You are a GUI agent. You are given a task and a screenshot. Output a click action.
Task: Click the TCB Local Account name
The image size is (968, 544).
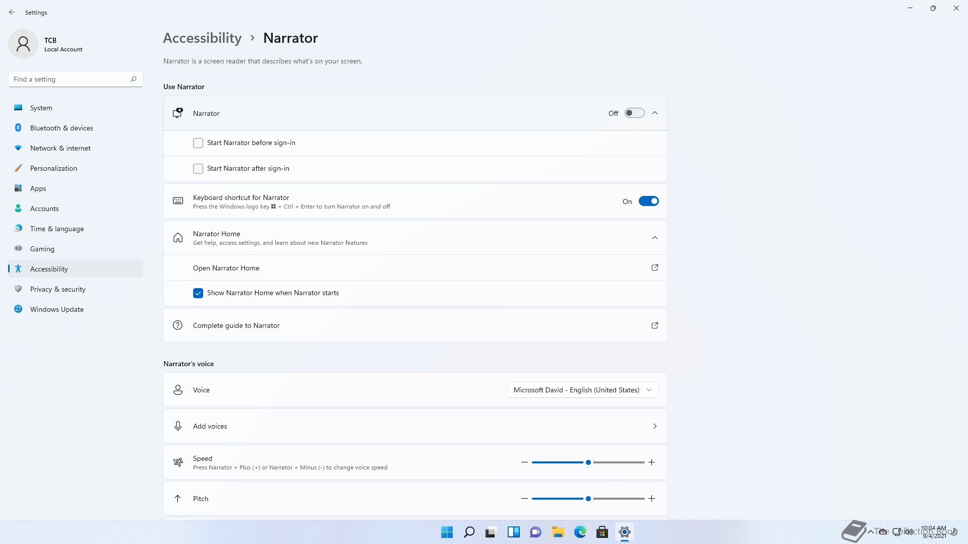[x=63, y=44]
